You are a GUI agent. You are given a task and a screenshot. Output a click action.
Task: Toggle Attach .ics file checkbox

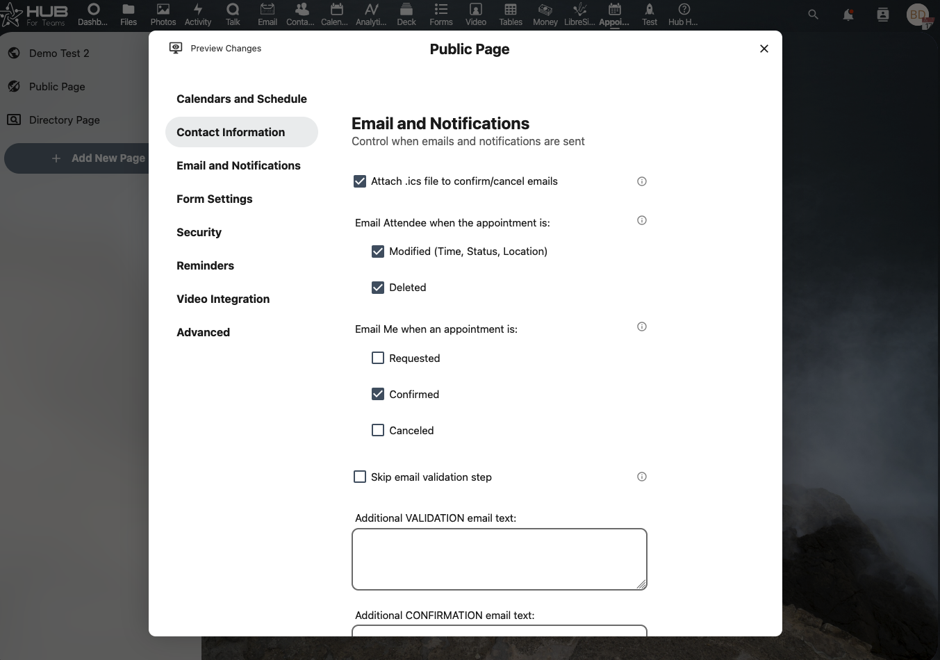point(360,181)
